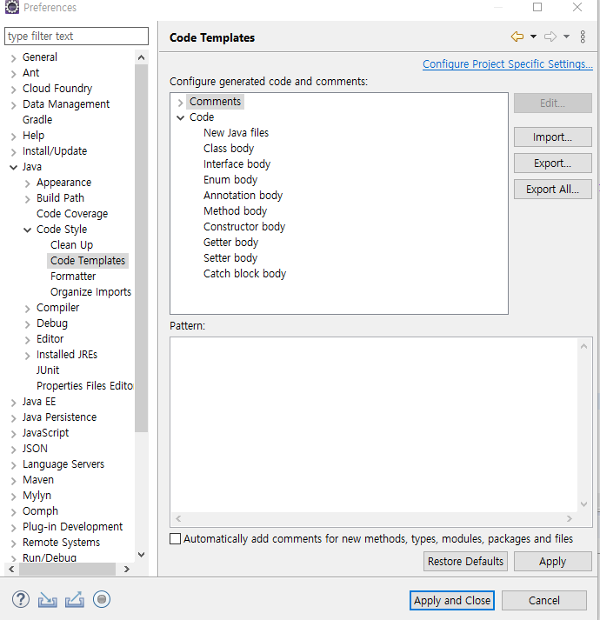Expand the Compiler node

click(x=27, y=309)
